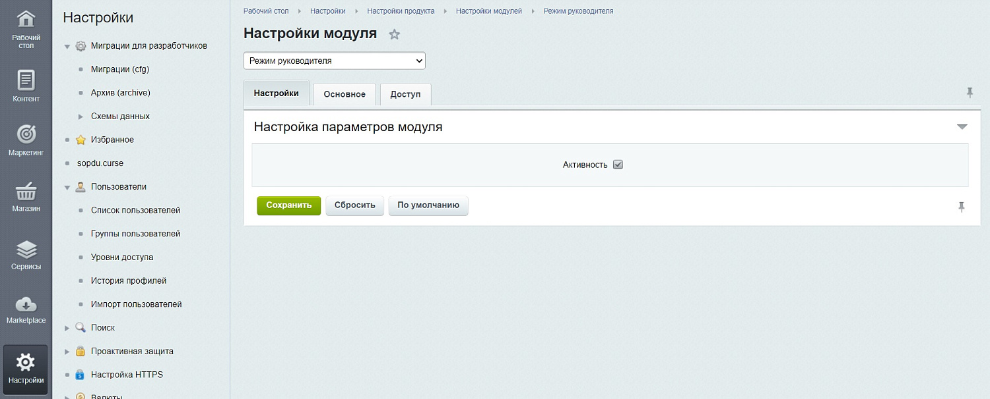Viewport: 990px width, 399px height.
Task: Click the pin icon next to the tabs
Action: pos(970,93)
